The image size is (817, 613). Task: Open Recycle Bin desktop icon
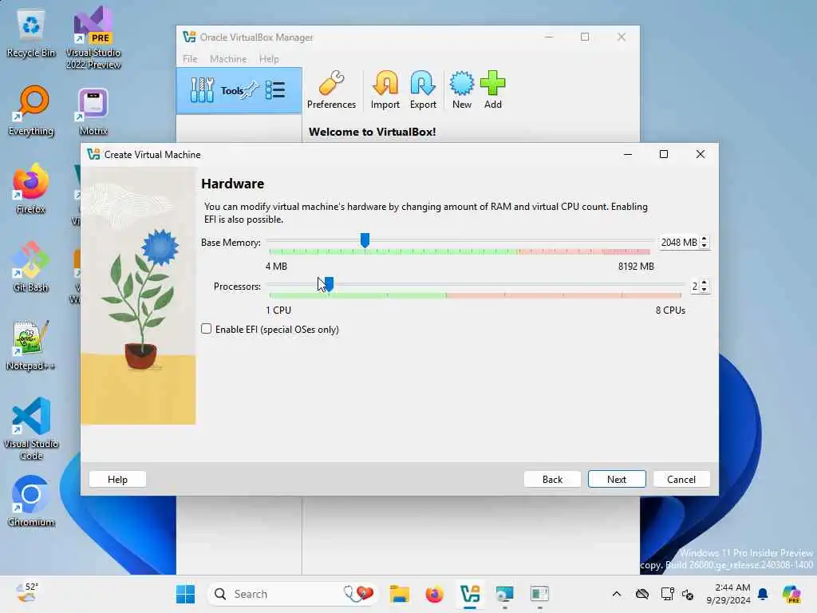31,33
